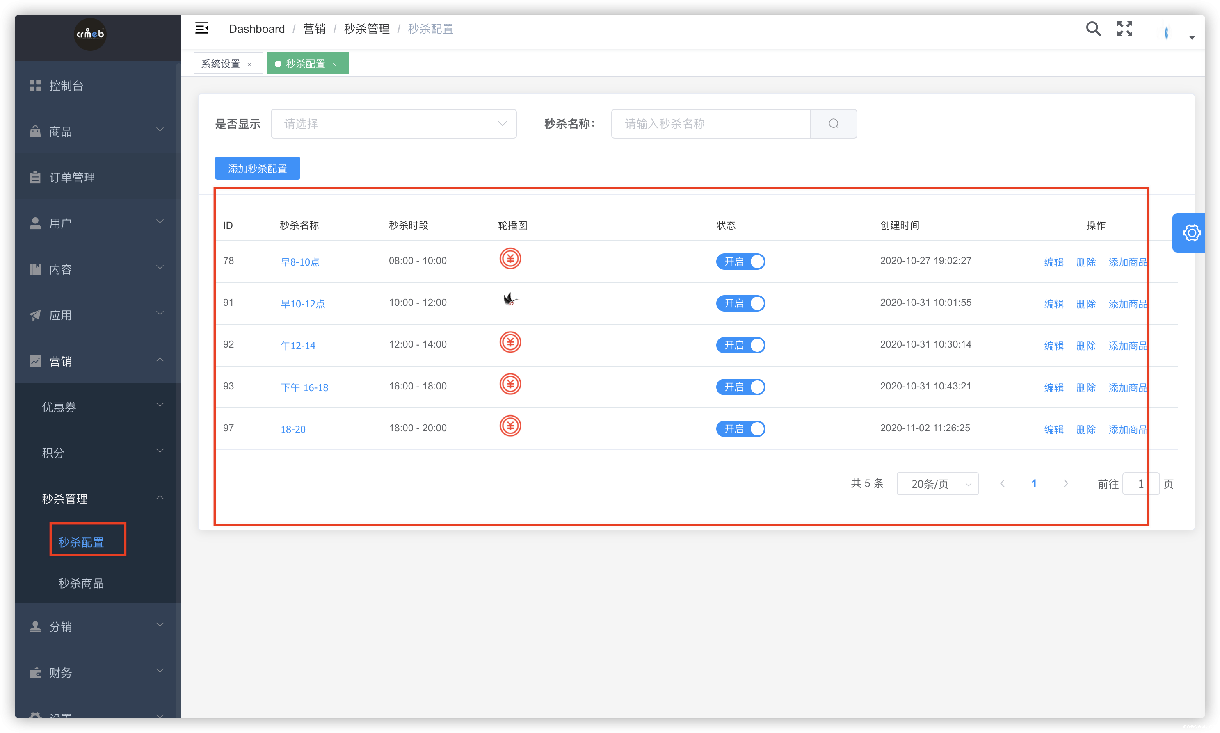1220x733 pixels.
Task: Click the next page arrow in pagination
Action: pyautogui.click(x=1065, y=484)
